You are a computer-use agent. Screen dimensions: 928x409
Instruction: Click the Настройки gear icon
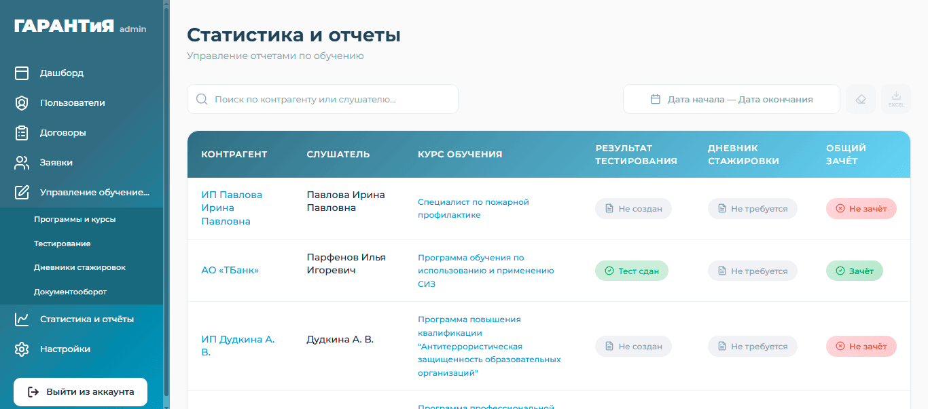click(x=22, y=349)
